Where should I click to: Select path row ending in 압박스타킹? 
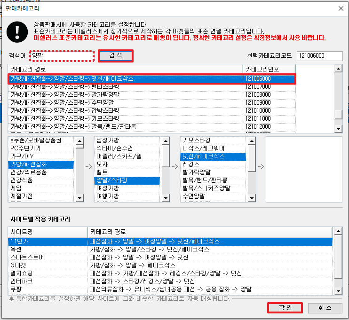pos(152,111)
